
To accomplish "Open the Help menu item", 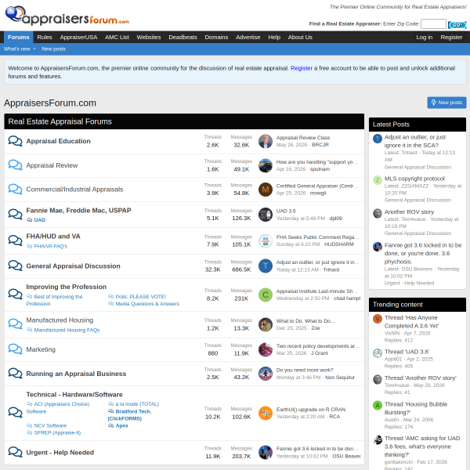I will click(274, 37).
